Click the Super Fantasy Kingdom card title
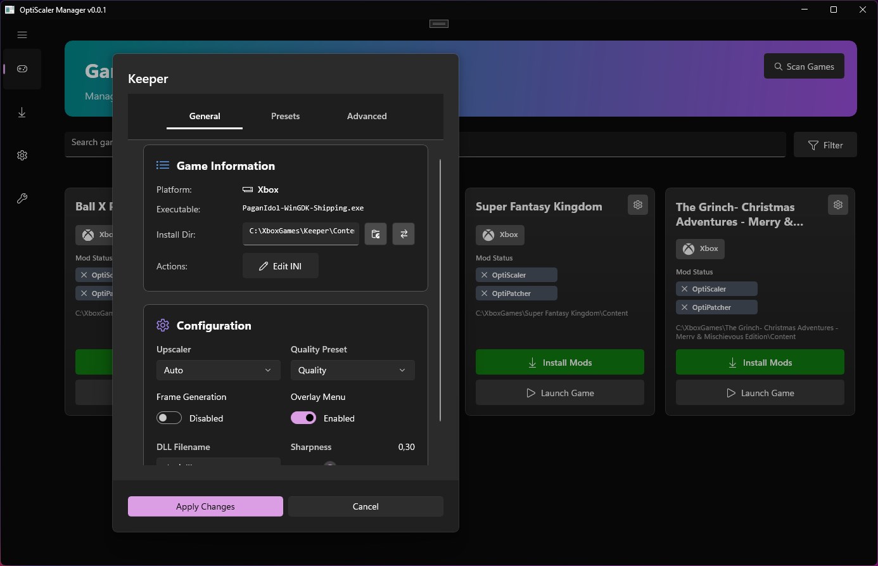The width and height of the screenshot is (878, 566). [539, 207]
